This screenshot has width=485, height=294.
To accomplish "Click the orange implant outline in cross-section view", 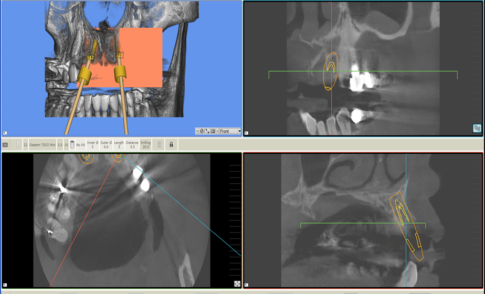I will [x=406, y=226].
